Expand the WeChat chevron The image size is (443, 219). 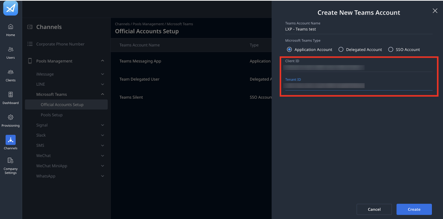tap(103, 156)
